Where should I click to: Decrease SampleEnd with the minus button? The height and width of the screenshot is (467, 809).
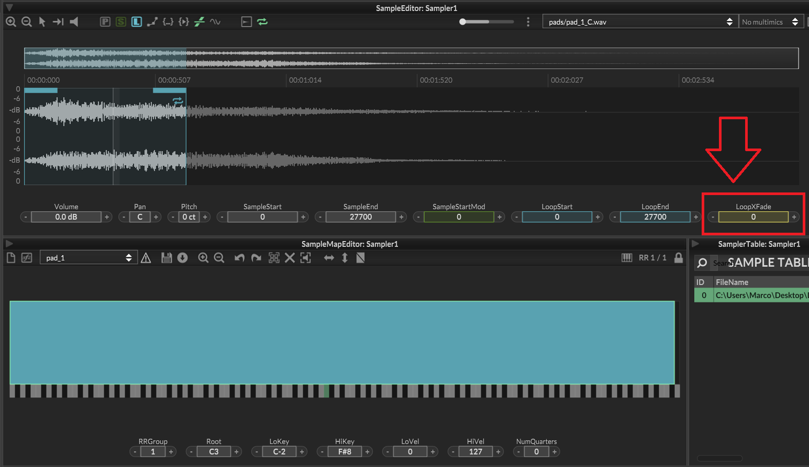(x=320, y=217)
